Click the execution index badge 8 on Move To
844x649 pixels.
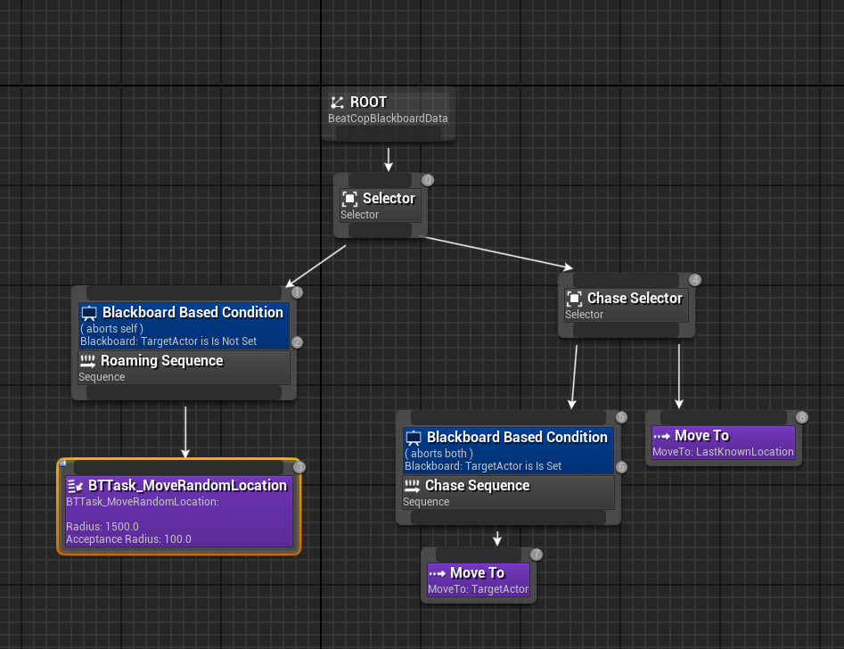[x=802, y=417]
